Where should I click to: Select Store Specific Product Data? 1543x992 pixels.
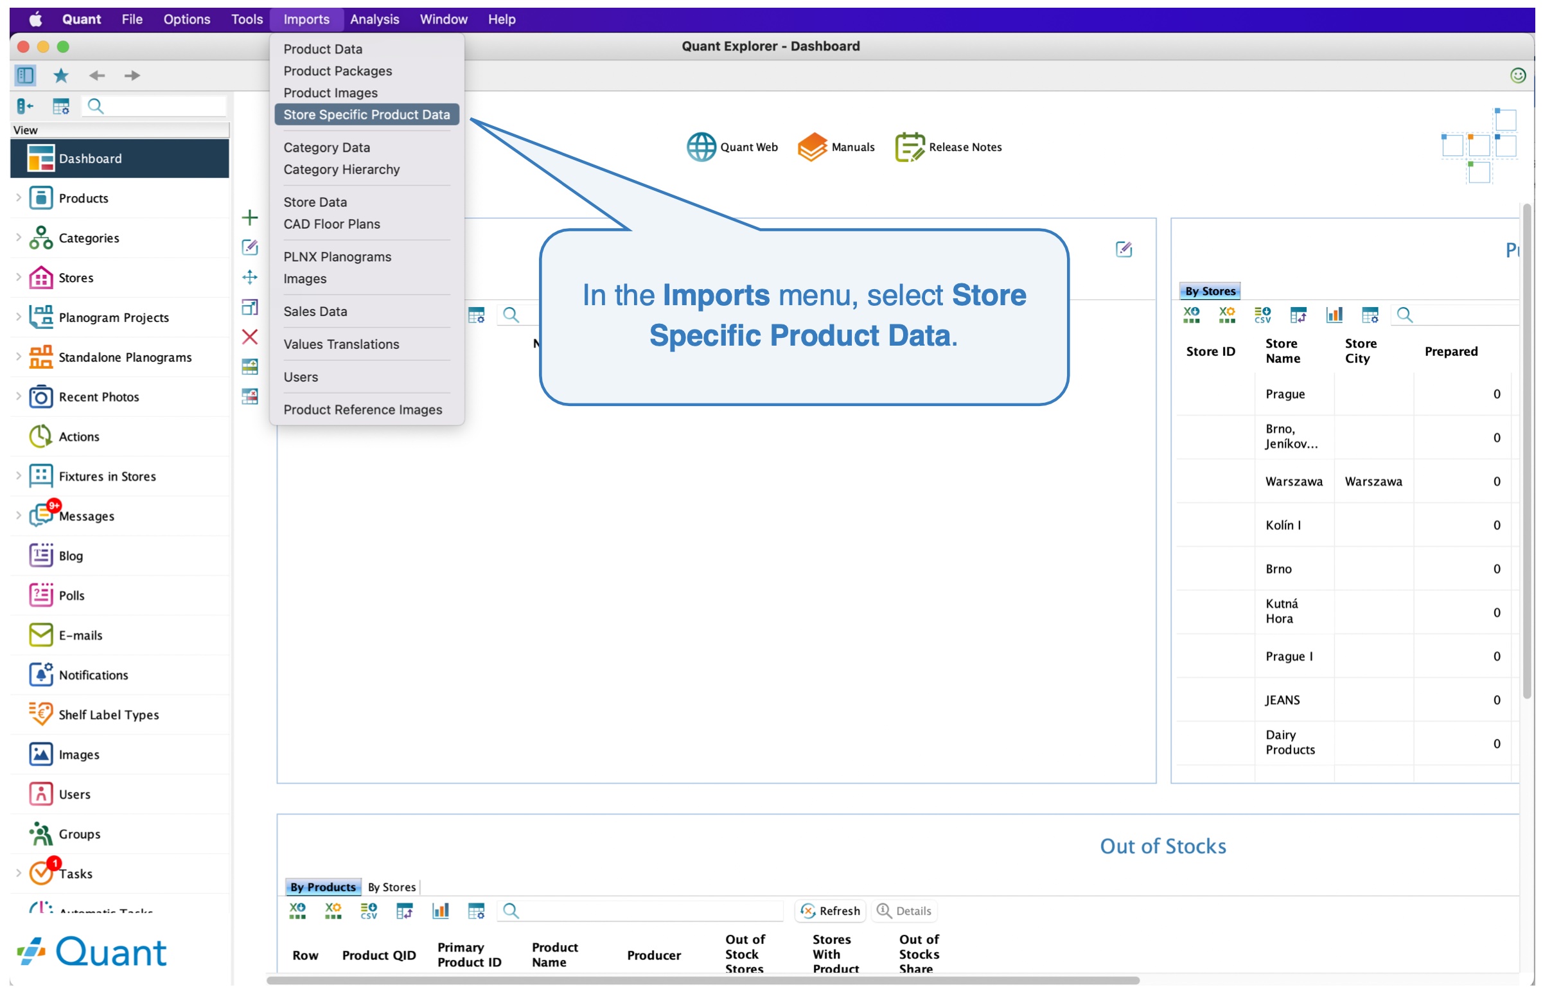click(x=367, y=114)
